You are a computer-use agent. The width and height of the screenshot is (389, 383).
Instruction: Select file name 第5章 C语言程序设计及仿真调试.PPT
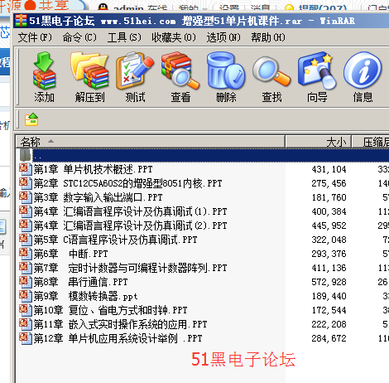(x=115, y=240)
